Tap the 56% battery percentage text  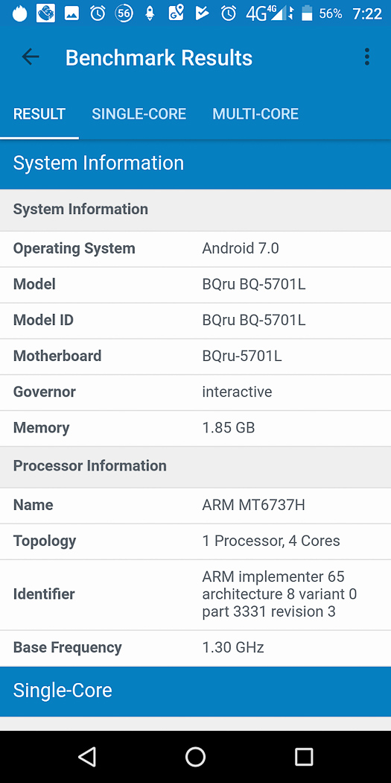point(331,13)
